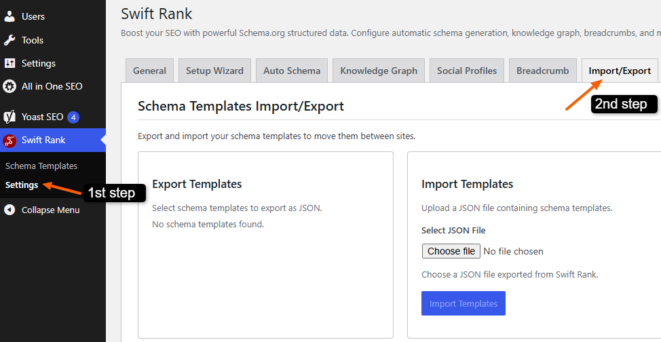
Task: Click the Swift Rank red logo icon
Action: tap(10, 140)
